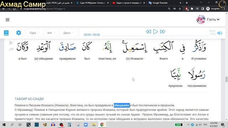Open File Explorer from the taskbar
Screen dimensions: 228x128
coord(94,125)
